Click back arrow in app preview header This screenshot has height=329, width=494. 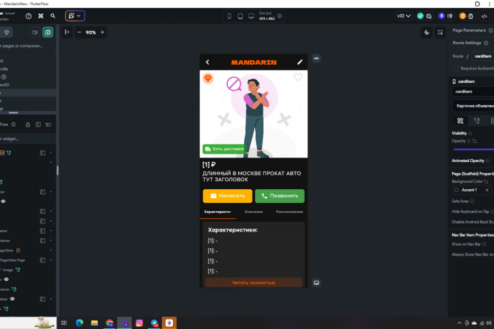click(x=207, y=63)
